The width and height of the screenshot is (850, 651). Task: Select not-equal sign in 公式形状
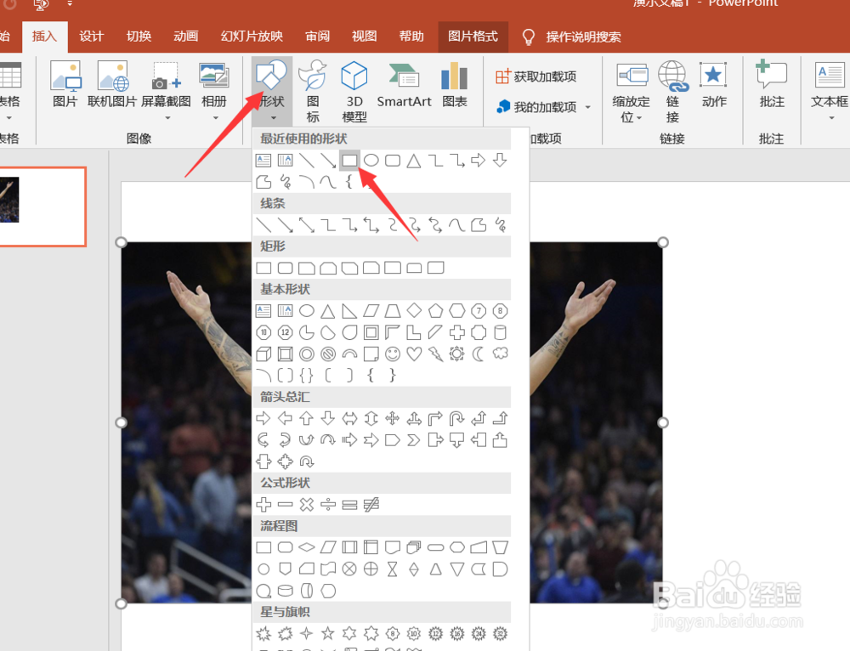pos(371,505)
